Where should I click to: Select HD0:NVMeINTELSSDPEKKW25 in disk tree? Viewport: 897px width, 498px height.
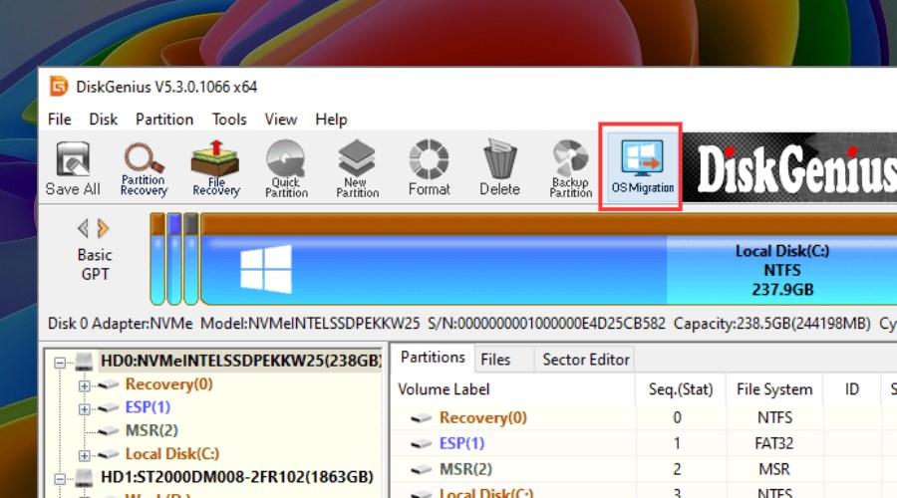[x=240, y=361]
